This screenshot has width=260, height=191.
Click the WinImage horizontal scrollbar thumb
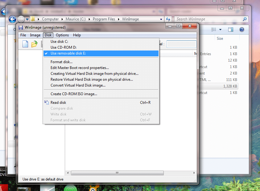coord(117,173)
